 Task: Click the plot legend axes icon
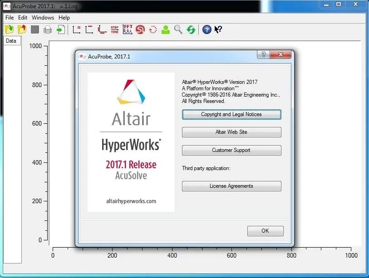tap(77, 29)
